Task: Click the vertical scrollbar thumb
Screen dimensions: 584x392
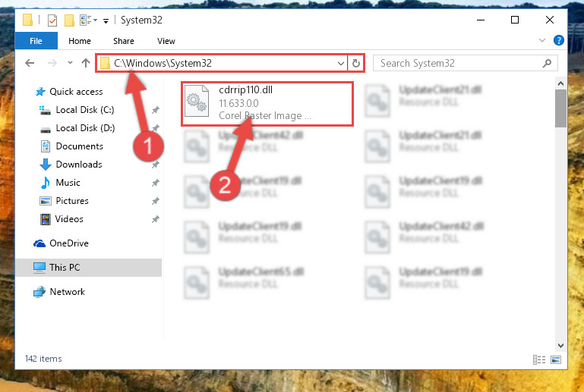Action: point(560,108)
